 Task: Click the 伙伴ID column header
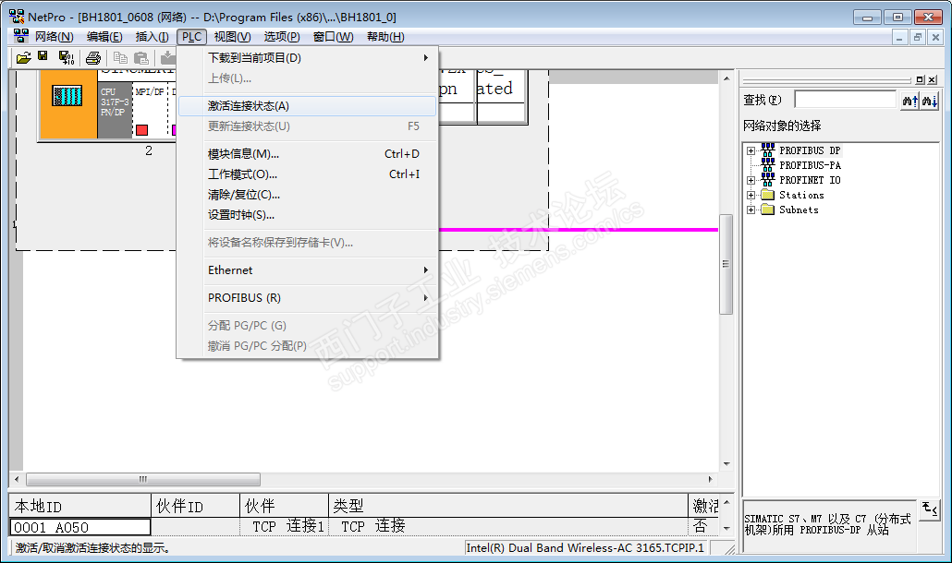coord(195,506)
